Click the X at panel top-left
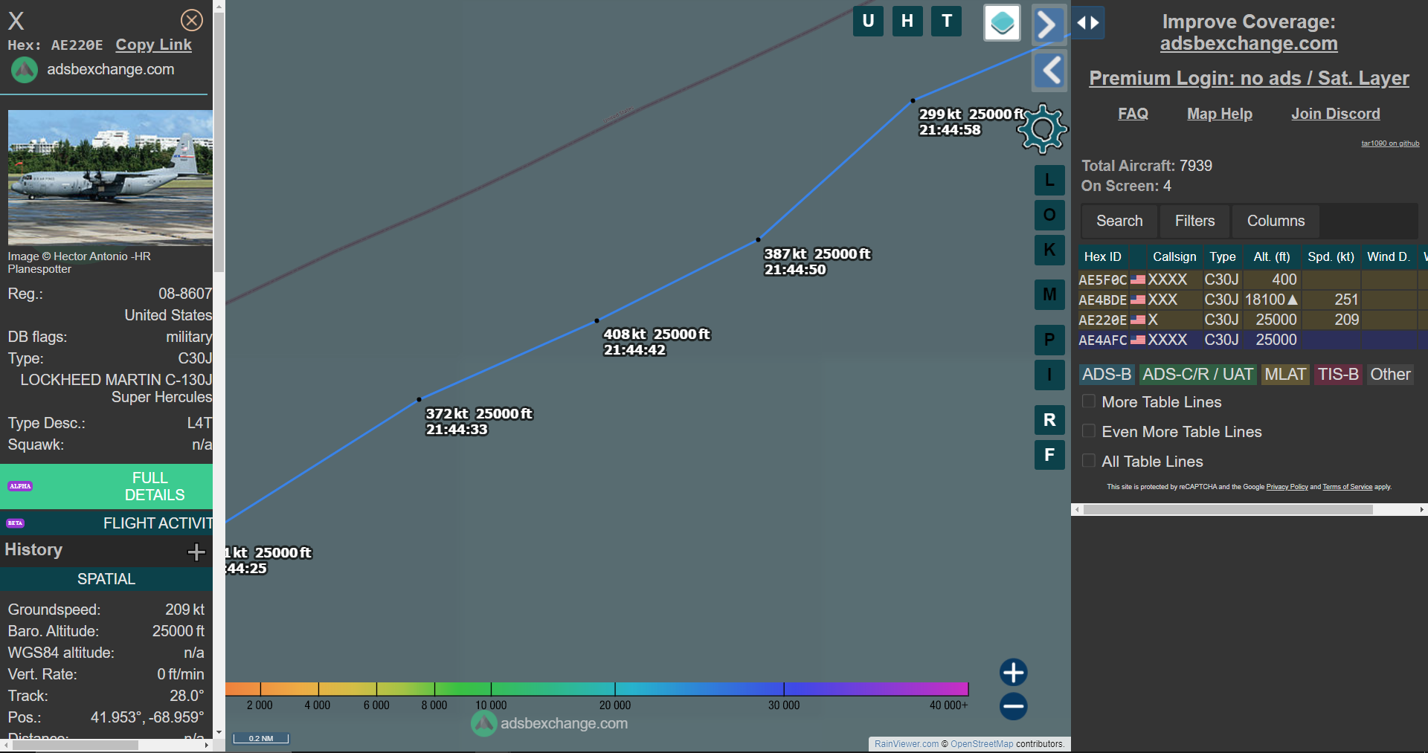Viewport: 1428px width, 753px height. [16, 21]
